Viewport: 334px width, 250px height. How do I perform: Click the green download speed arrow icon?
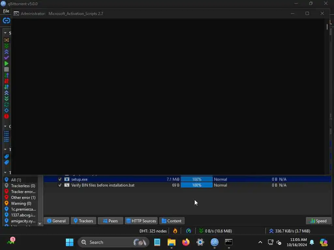pos(201,231)
